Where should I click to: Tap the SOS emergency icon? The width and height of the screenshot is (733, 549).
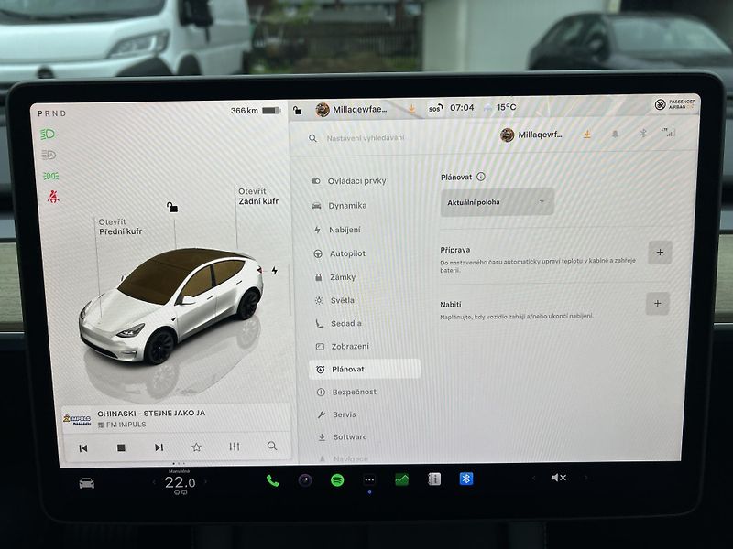pyautogui.click(x=435, y=108)
